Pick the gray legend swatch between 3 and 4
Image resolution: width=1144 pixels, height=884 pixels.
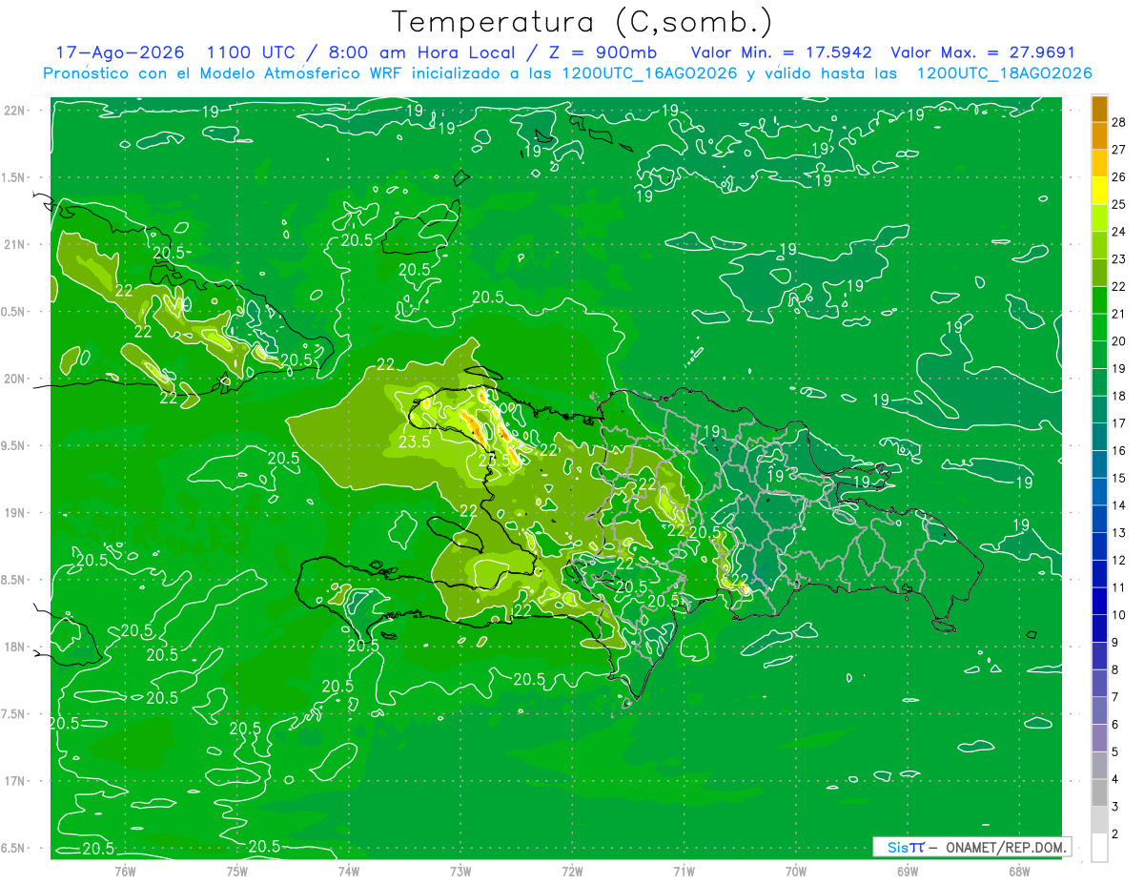tap(1099, 792)
